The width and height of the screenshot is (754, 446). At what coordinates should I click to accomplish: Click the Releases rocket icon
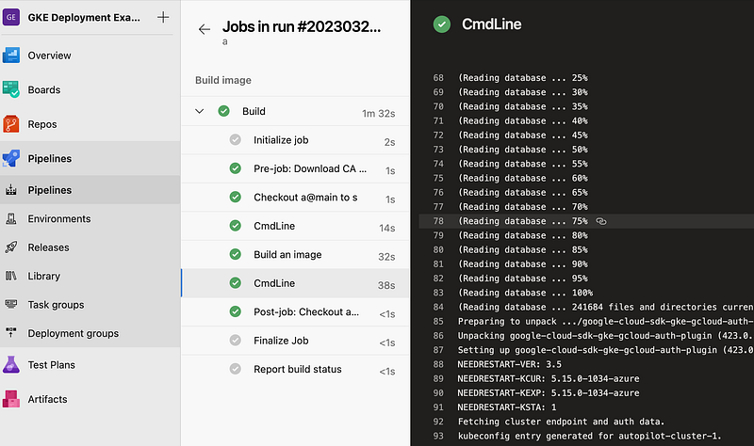[11, 247]
